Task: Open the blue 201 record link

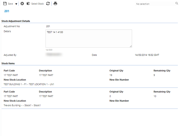Action: (7, 11)
